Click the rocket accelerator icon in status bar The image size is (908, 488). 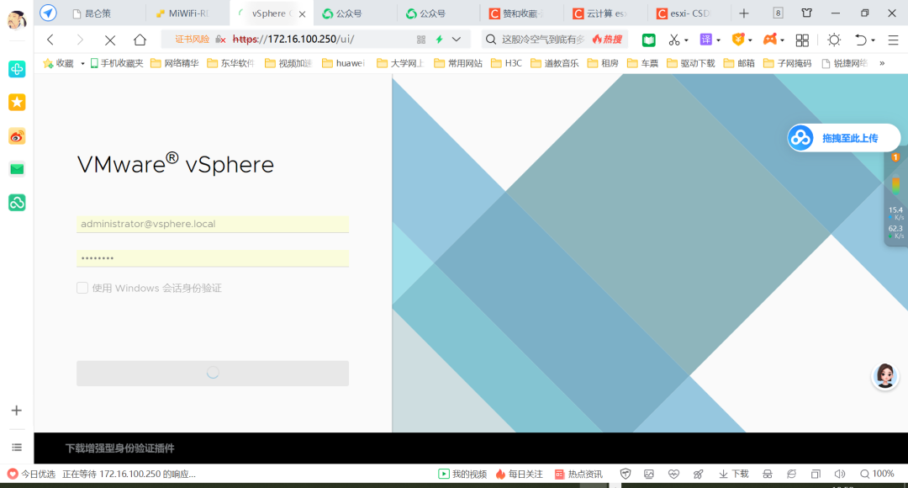coord(699,474)
